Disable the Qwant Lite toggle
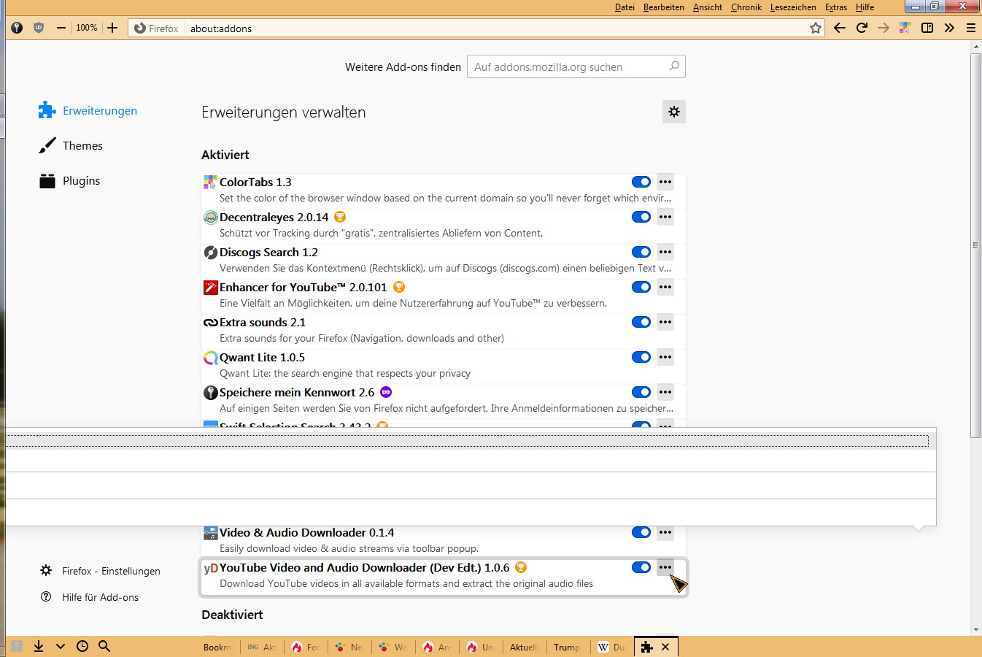This screenshot has height=657, width=982. pyautogui.click(x=641, y=357)
